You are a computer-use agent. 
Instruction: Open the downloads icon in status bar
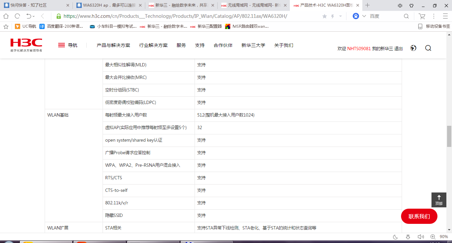tap(408, 237)
